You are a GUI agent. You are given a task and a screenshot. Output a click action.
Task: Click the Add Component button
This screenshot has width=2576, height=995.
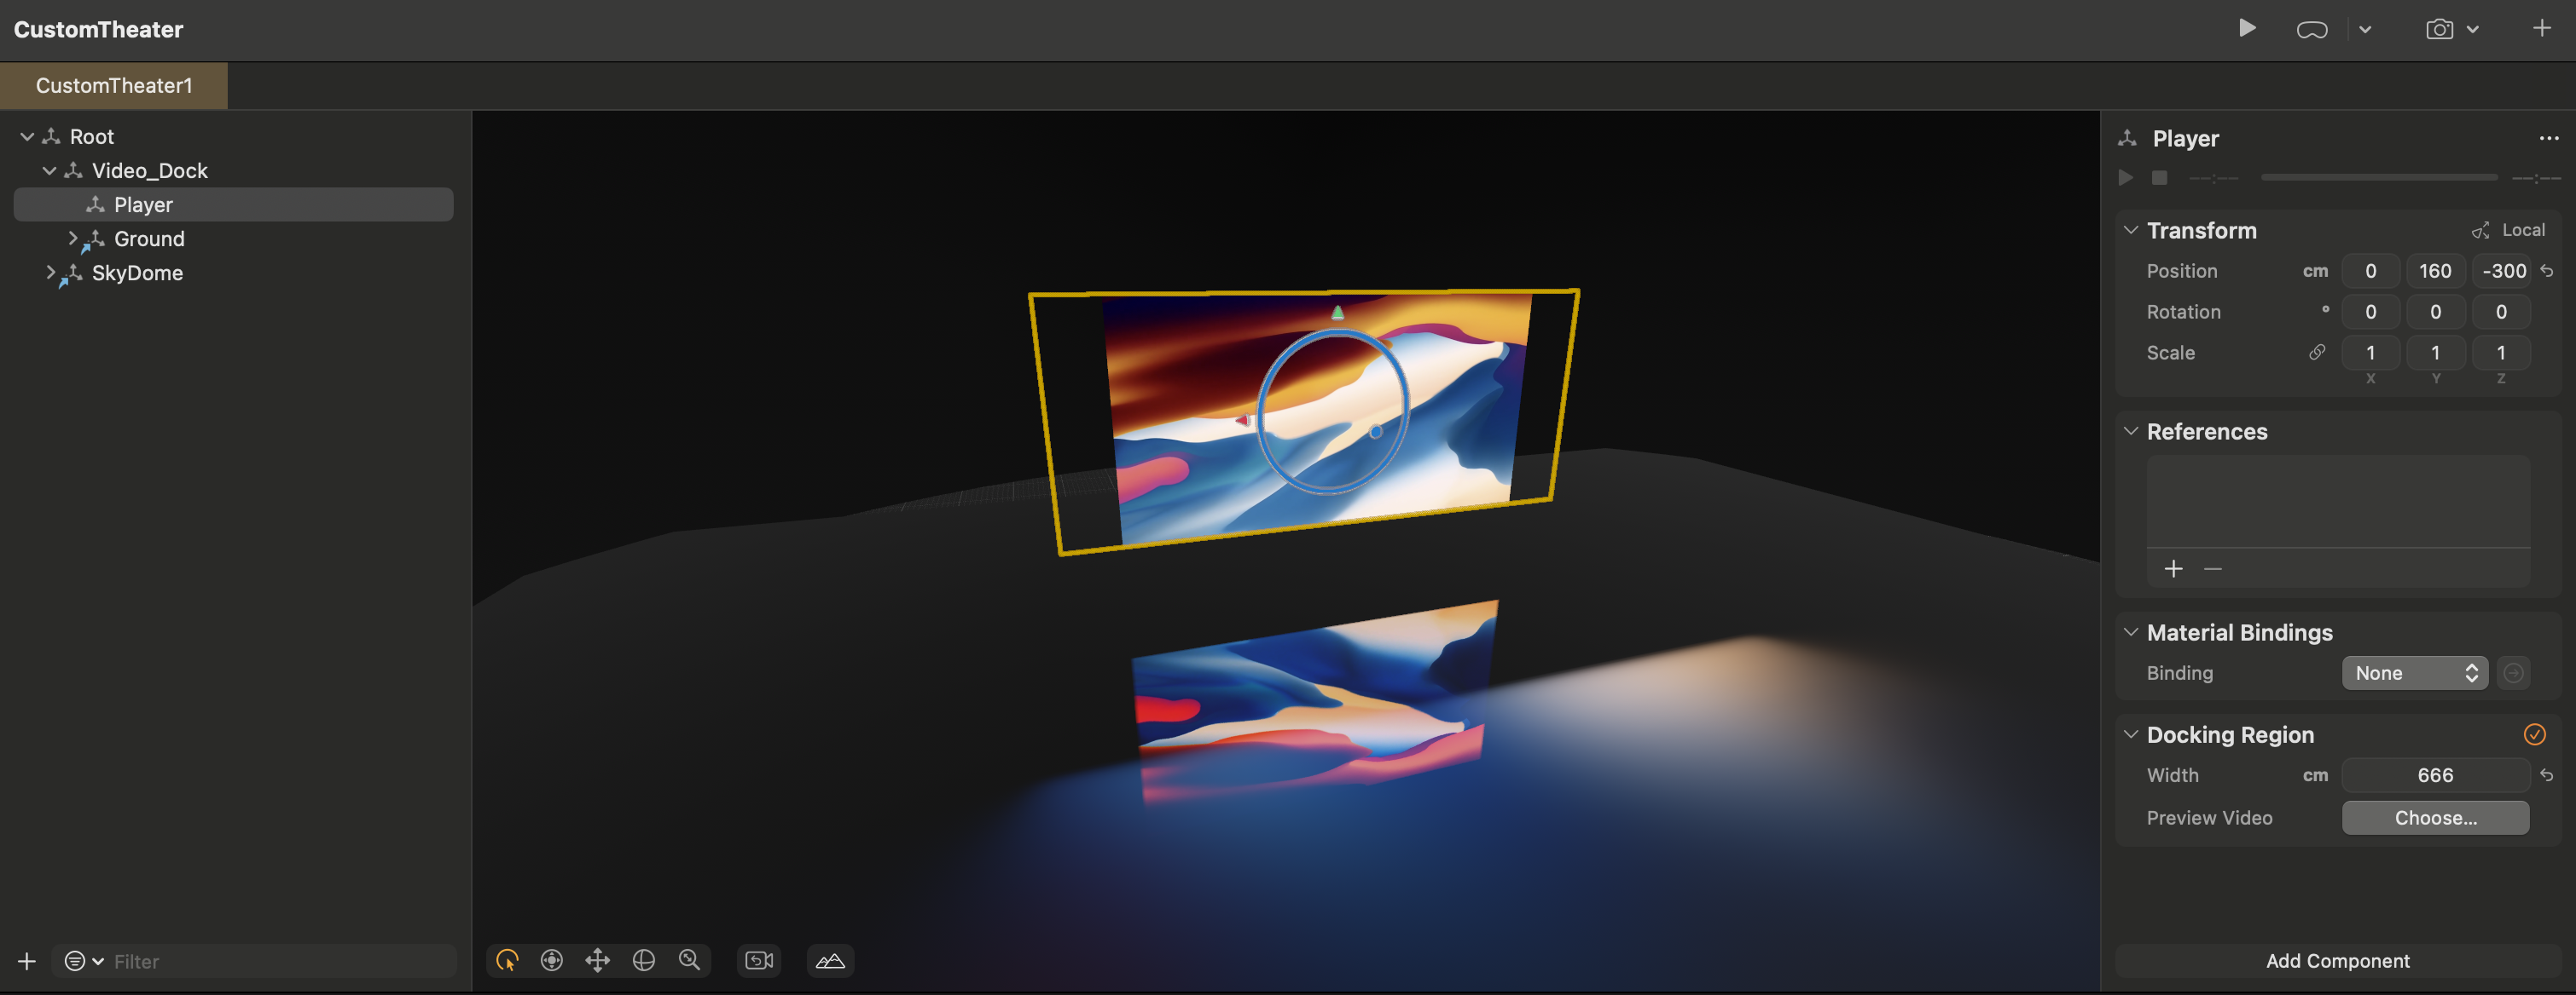click(x=2337, y=960)
